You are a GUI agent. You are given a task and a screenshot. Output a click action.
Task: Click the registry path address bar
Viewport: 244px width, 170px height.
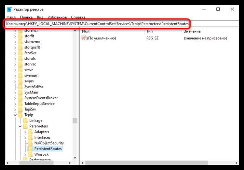pos(122,24)
